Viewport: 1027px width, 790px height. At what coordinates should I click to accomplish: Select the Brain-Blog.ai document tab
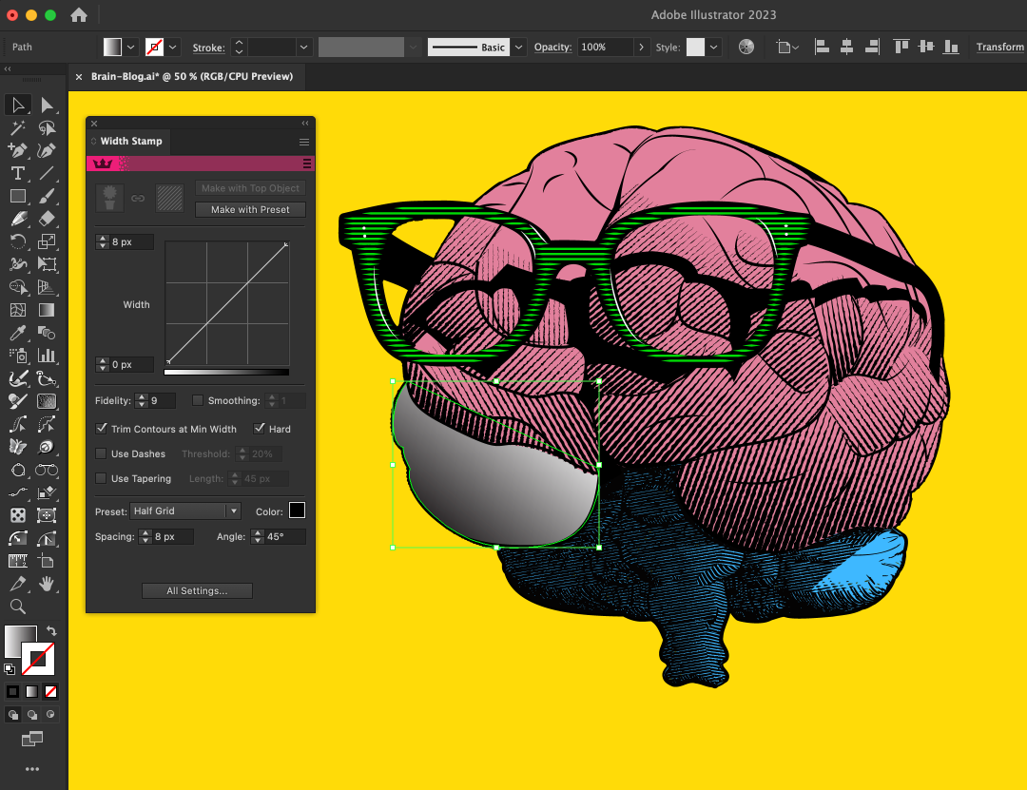(x=192, y=77)
